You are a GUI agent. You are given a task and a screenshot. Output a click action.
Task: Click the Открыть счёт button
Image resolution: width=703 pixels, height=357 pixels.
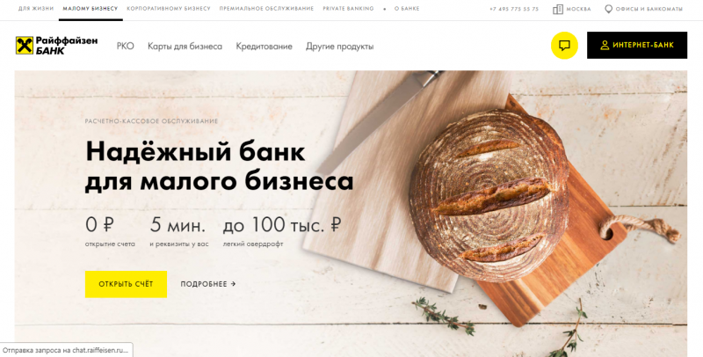[x=126, y=284]
